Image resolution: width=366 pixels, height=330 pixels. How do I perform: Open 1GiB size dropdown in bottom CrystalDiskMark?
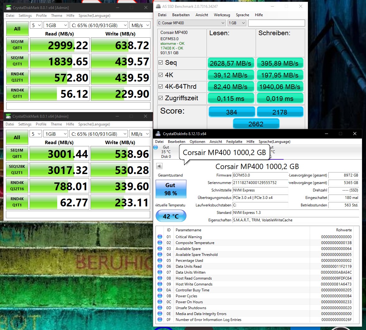pyautogui.click(x=56, y=134)
